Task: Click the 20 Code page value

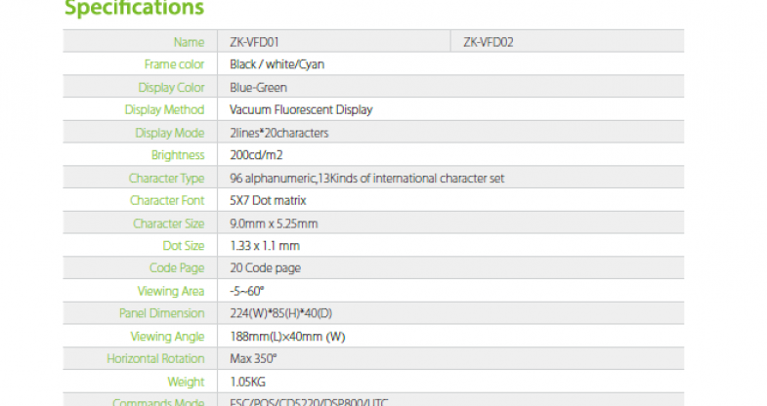Action: click(x=265, y=268)
